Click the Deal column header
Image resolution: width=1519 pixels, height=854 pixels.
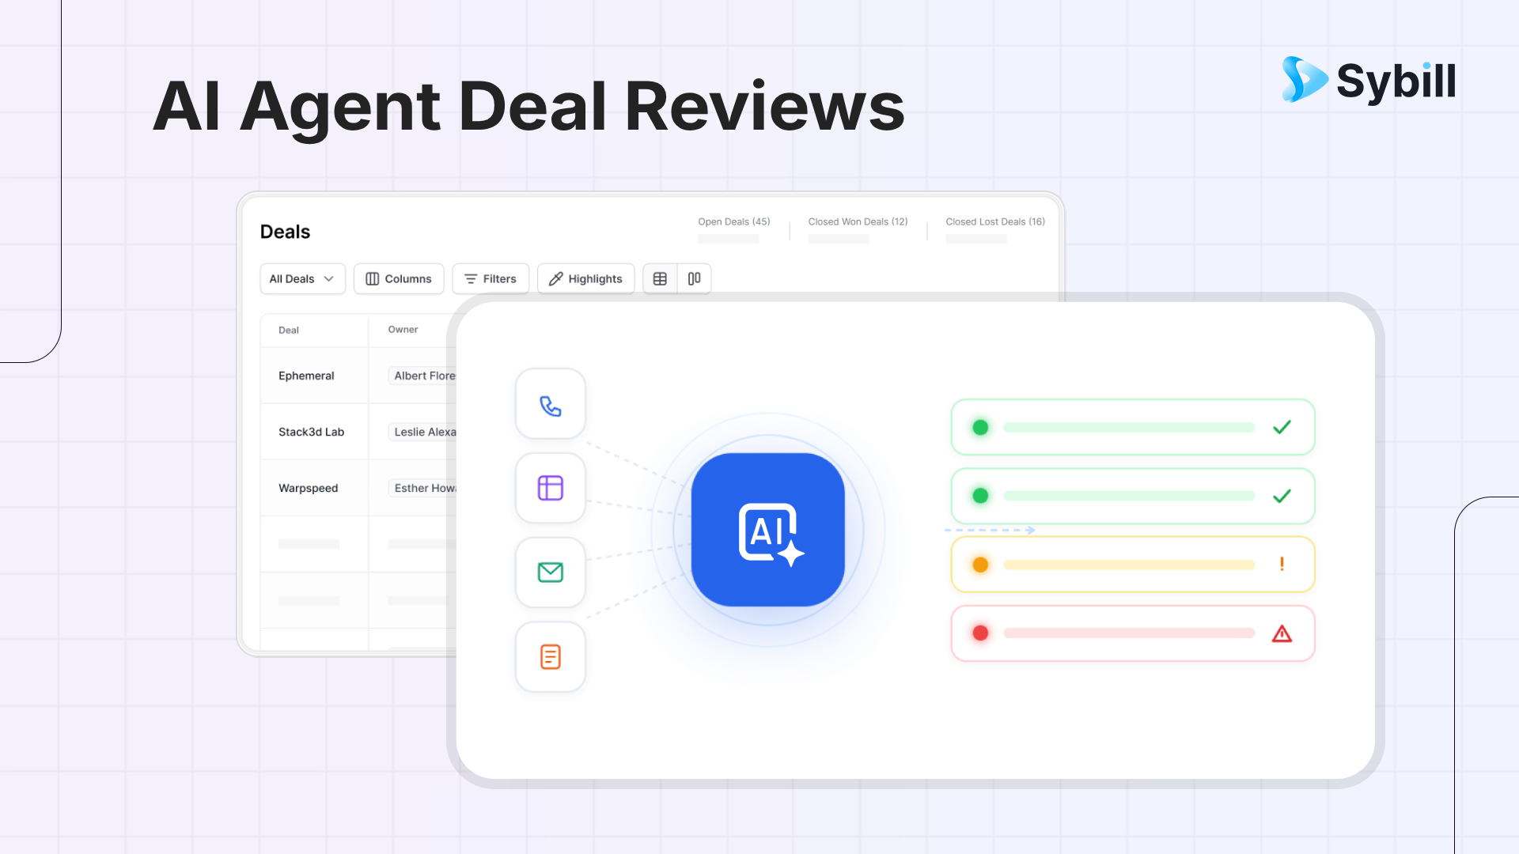289,330
